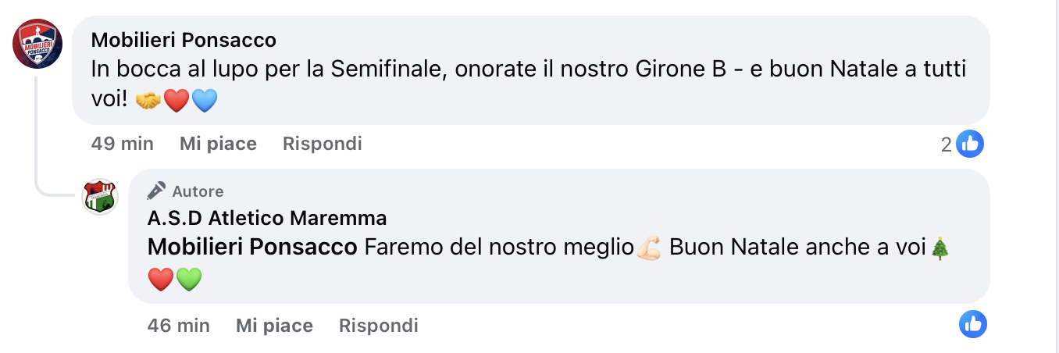Click the Christmas tree emoji in the reply
The image size is (1059, 353).
point(941,248)
